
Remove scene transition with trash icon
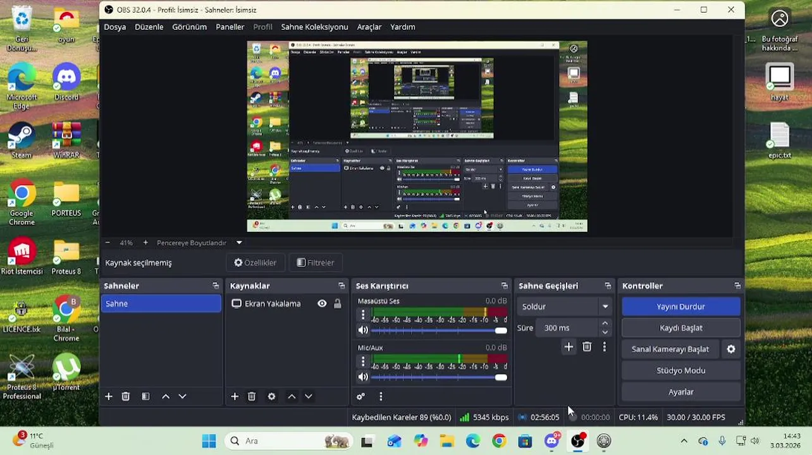pos(587,346)
